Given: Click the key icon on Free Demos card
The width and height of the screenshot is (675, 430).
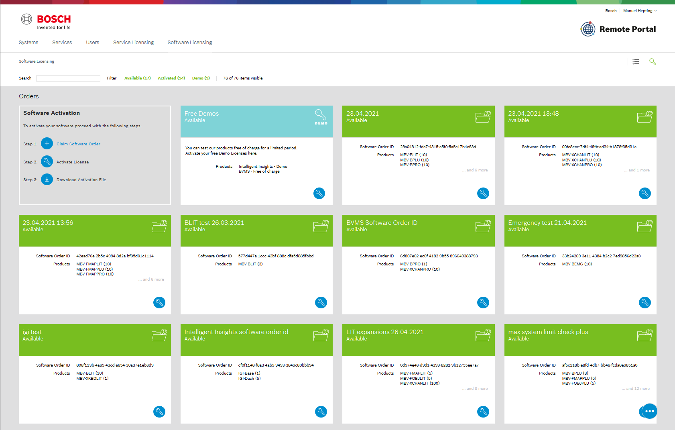Looking at the screenshot, I should 319,194.
